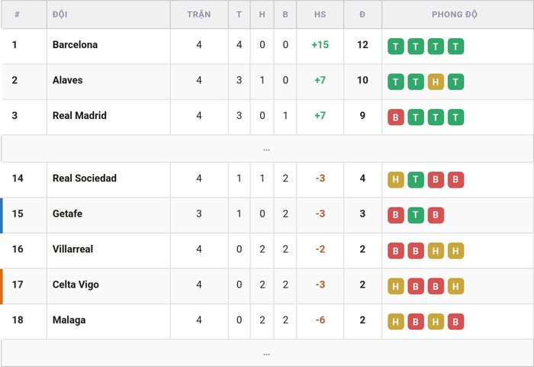Click Celta Vigo's first yellow H form badge
The height and width of the screenshot is (367, 534).
pos(396,286)
